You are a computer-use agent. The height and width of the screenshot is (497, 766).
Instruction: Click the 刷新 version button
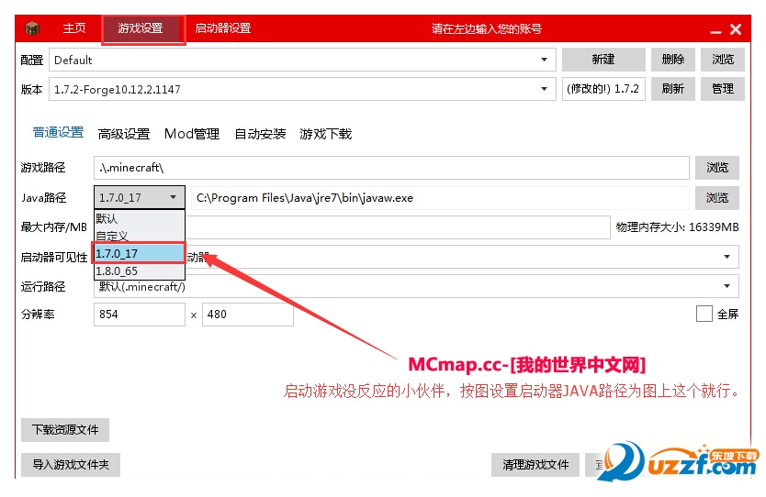point(672,89)
